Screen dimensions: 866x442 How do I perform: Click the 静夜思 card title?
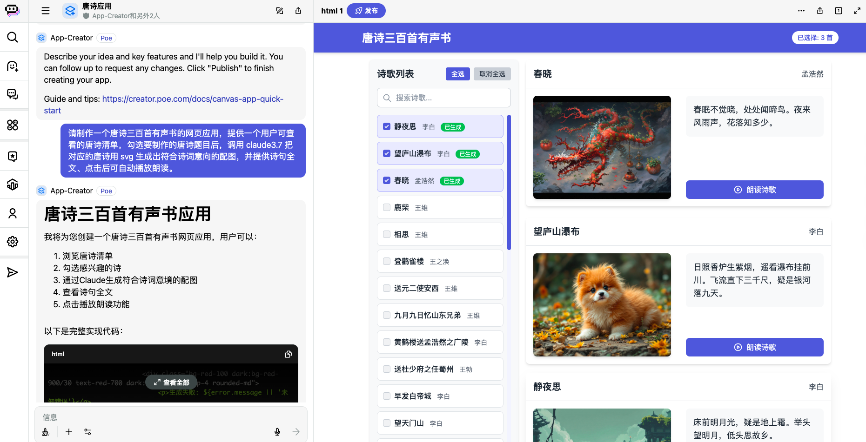click(x=547, y=387)
